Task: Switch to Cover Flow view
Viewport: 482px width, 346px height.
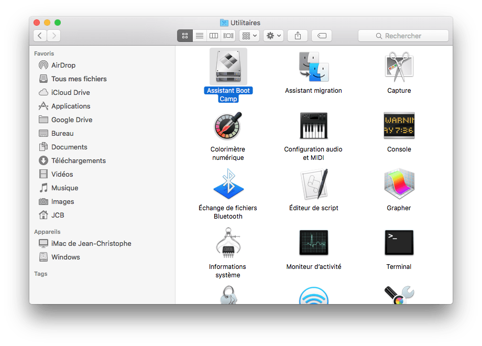Action: 228,36
